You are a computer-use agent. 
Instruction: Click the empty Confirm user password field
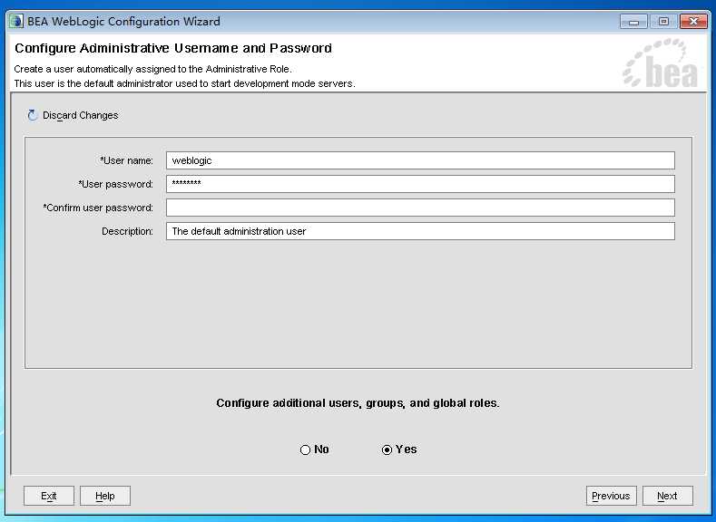[x=420, y=208]
